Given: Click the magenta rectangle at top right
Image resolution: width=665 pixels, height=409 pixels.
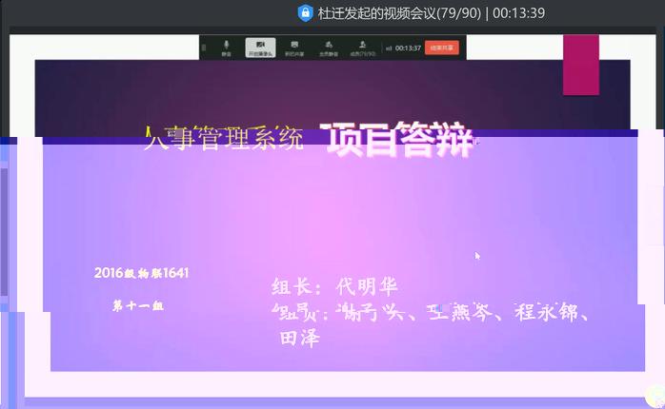Looking at the screenshot, I should pyautogui.click(x=581, y=65).
